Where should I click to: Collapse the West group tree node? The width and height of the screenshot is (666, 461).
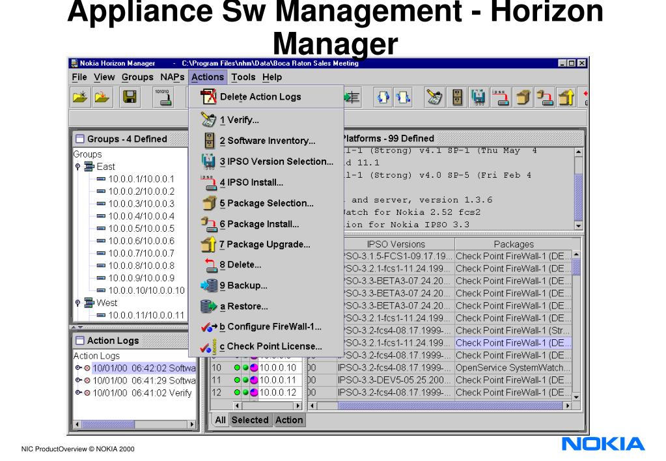(x=77, y=303)
